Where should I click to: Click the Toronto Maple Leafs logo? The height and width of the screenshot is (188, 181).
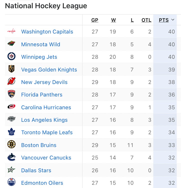[11, 132]
